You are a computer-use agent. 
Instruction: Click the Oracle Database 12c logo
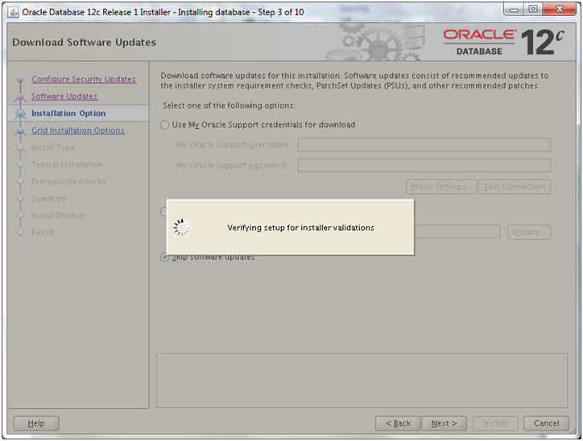(x=503, y=43)
